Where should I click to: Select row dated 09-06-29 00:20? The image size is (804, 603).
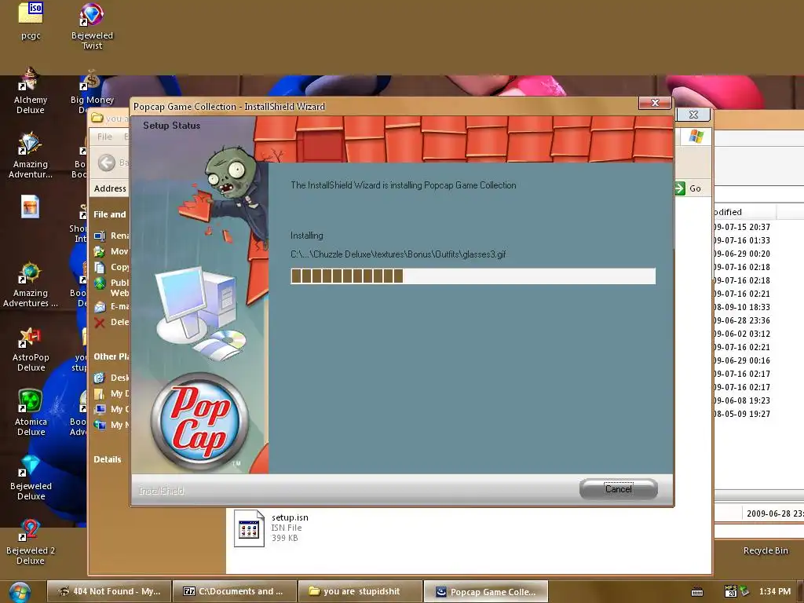[742, 254]
